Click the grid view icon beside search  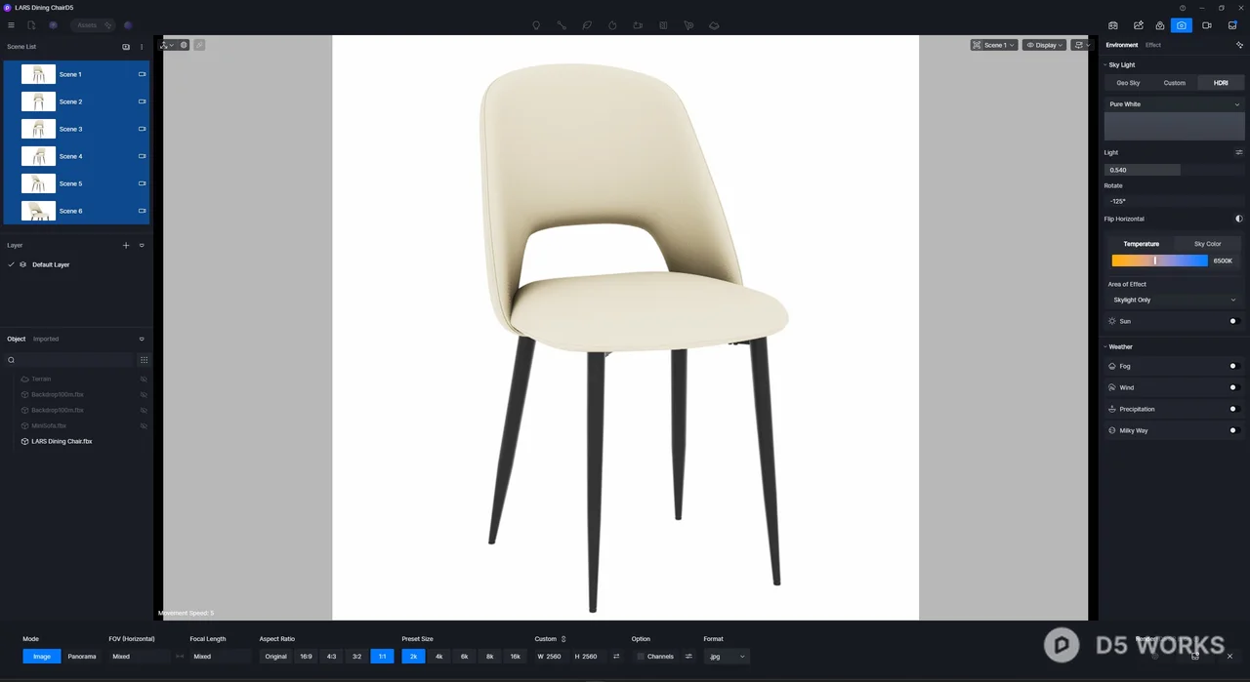[144, 360]
